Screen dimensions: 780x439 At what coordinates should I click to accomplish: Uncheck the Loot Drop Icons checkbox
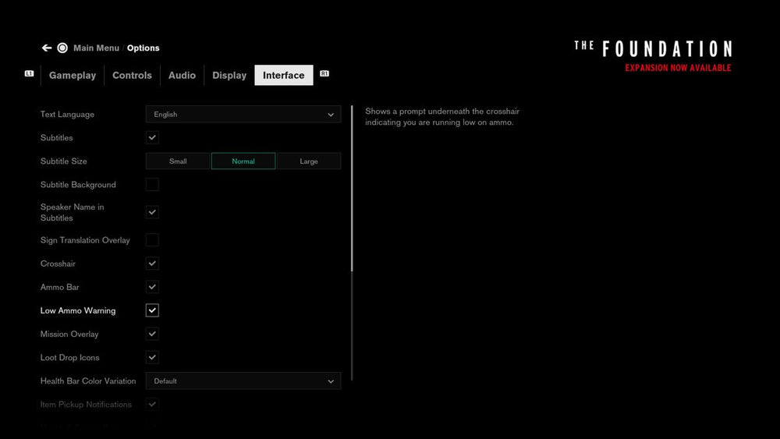(152, 357)
